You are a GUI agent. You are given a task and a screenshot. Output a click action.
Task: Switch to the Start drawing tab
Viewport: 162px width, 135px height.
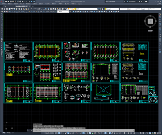click(5, 6)
